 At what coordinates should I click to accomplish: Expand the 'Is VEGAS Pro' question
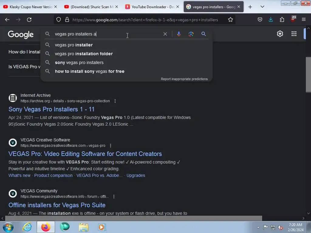(24, 67)
